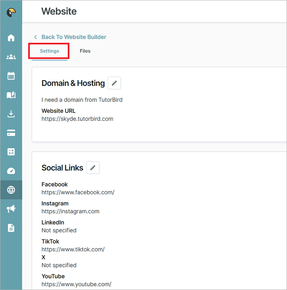Switch to the Settings tab
The width and height of the screenshot is (287, 290).
49,51
